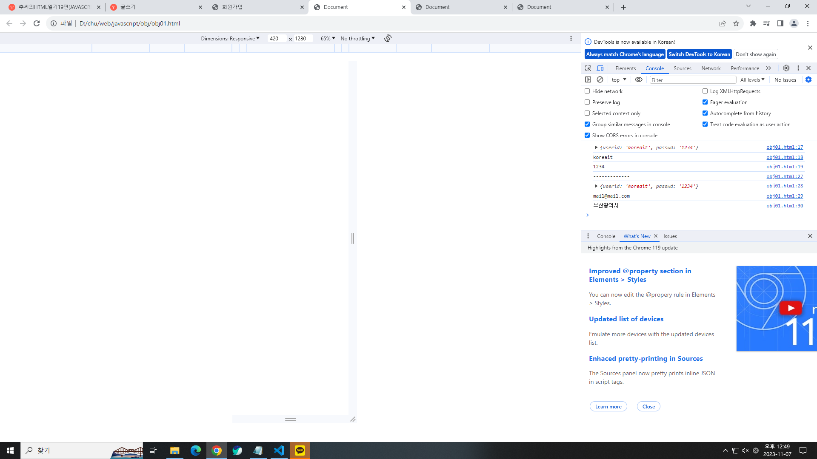Viewport: 817px width, 459px height.
Task: Open the Dimensions Responsive dropdown
Action: [x=230, y=38]
